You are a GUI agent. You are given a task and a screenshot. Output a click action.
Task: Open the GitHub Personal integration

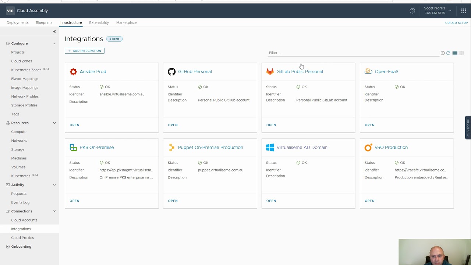(173, 125)
